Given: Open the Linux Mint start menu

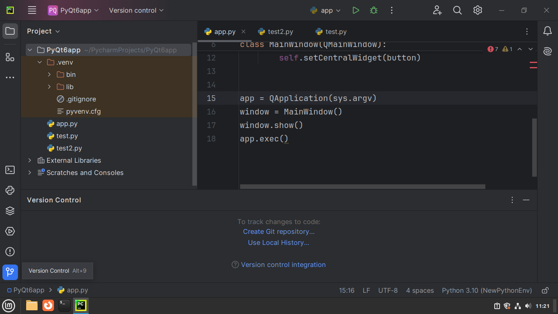Looking at the screenshot, I should 9,305.
